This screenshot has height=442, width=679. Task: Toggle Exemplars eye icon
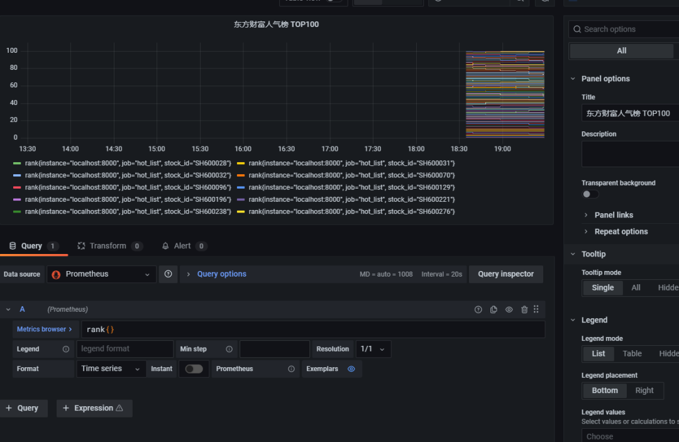[x=351, y=369]
